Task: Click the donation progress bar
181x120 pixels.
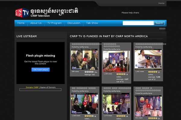Action: [x=40, y=90]
